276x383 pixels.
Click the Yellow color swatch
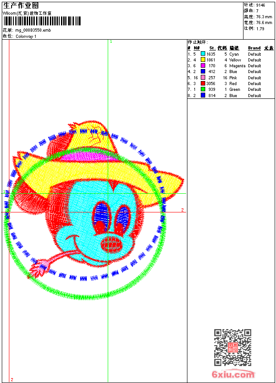click(x=203, y=60)
